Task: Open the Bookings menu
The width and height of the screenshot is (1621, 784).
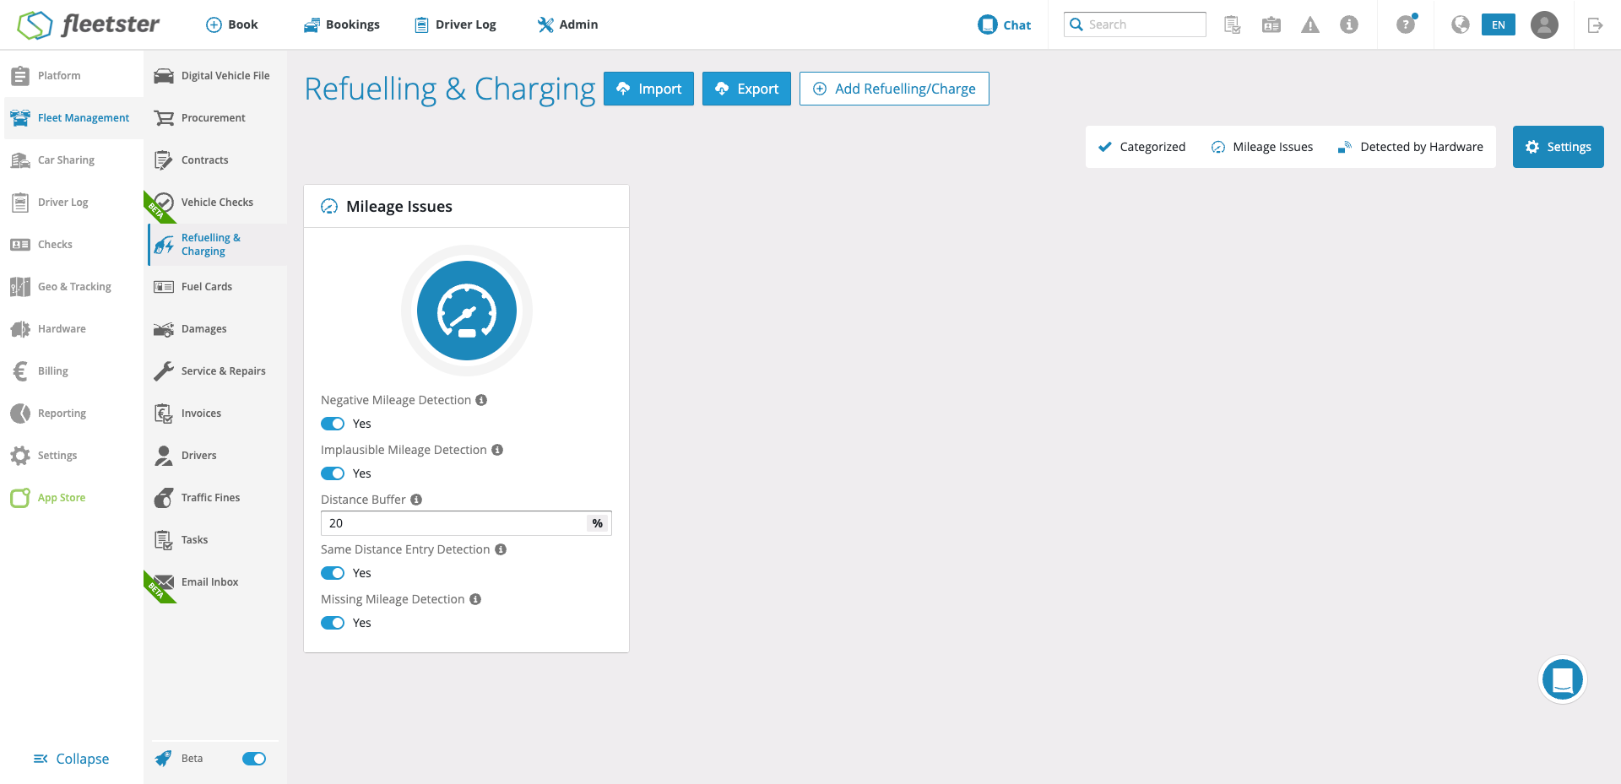Action: [342, 24]
